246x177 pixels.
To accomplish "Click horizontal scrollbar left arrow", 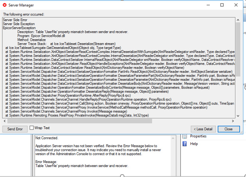I will 5,121.
